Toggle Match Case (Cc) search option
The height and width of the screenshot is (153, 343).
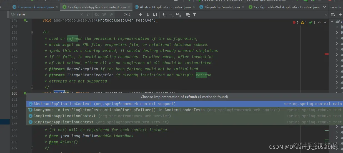click(x=97, y=14)
